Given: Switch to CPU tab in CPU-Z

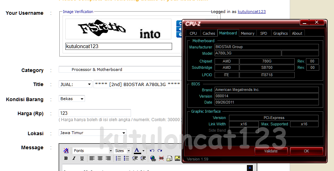Looking at the screenshot, I should [193, 33].
